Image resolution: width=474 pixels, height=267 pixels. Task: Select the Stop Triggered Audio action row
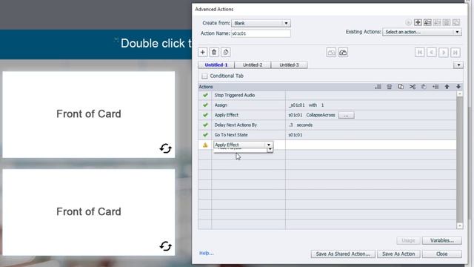(x=327, y=95)
